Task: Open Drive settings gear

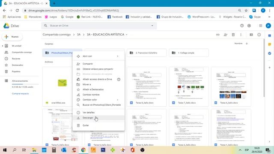Action: 249,26
